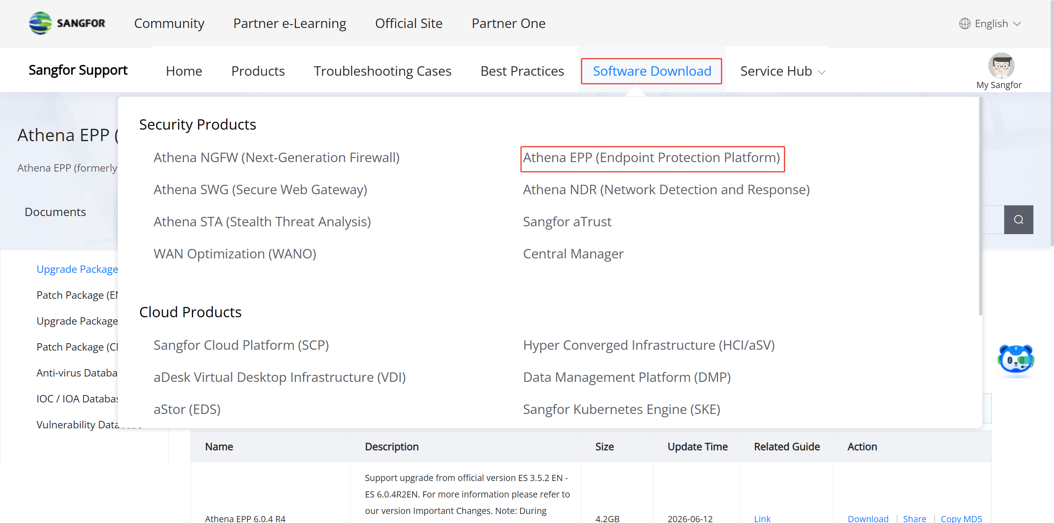
Task: Open the chatbot assistant mascot
Action: click(1016, 360)
